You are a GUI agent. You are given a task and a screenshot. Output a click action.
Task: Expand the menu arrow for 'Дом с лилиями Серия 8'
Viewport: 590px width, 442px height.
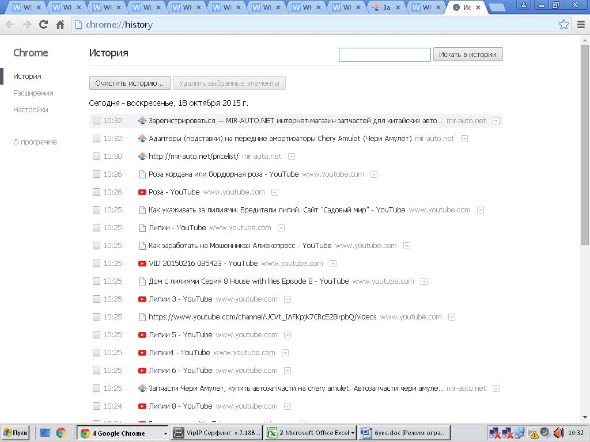(423, 281)
